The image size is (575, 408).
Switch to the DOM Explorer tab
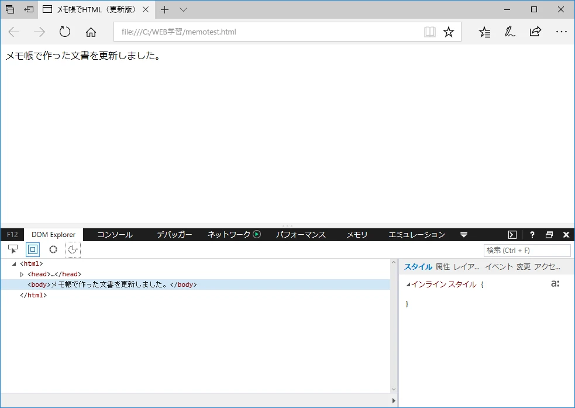coord(54,235)
